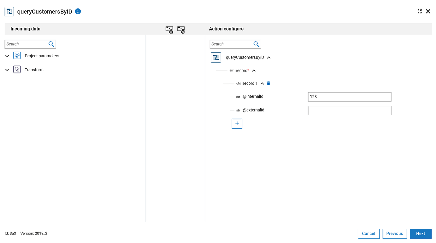Cancel the action configuration

point(368,234)
